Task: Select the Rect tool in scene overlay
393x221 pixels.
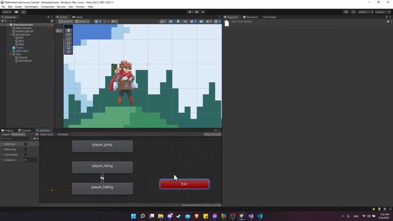Action: point(68,47)
